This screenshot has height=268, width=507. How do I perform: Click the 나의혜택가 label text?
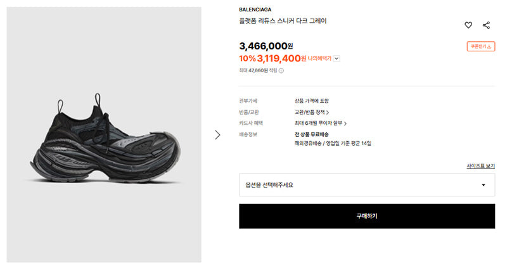pyautogui.click(x=319, y=58)
